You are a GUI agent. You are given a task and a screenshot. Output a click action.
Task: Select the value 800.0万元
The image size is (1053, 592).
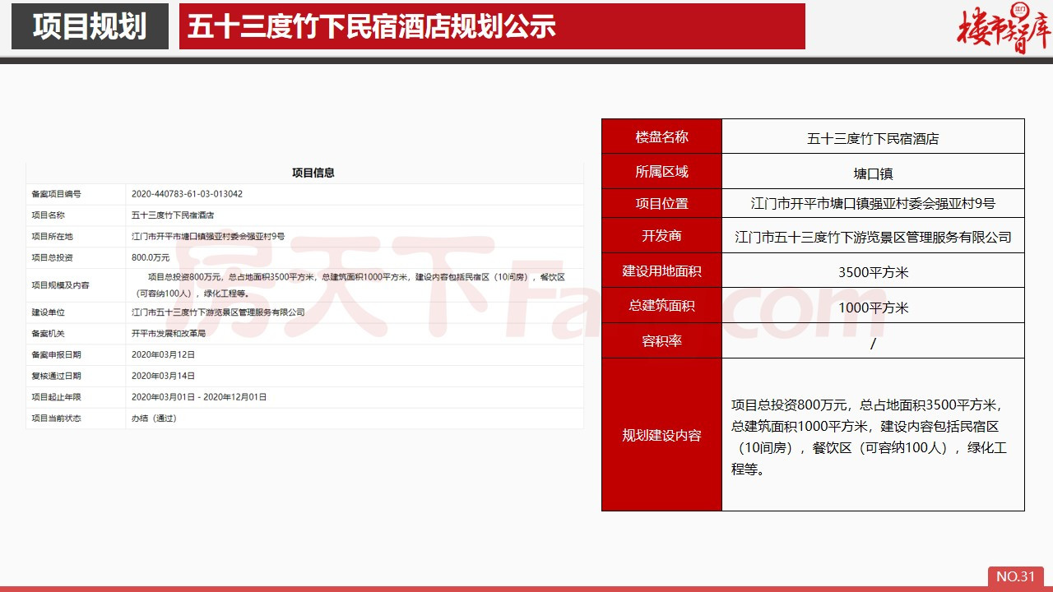click(149, 257)
